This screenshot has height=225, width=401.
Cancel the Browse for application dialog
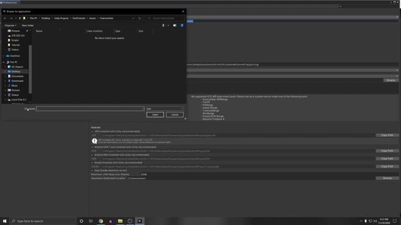(175, 115)
